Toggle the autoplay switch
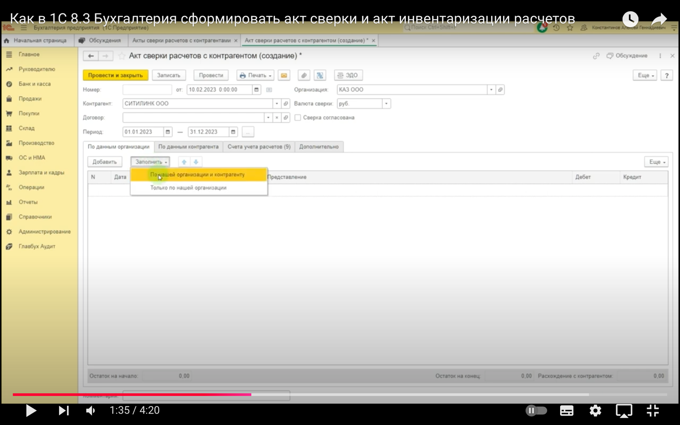Viewport: 680px width, 425px height. 536,410
